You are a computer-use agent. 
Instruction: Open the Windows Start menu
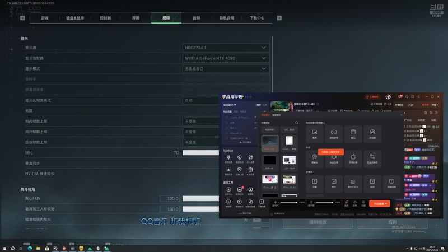tap(4, 249)
